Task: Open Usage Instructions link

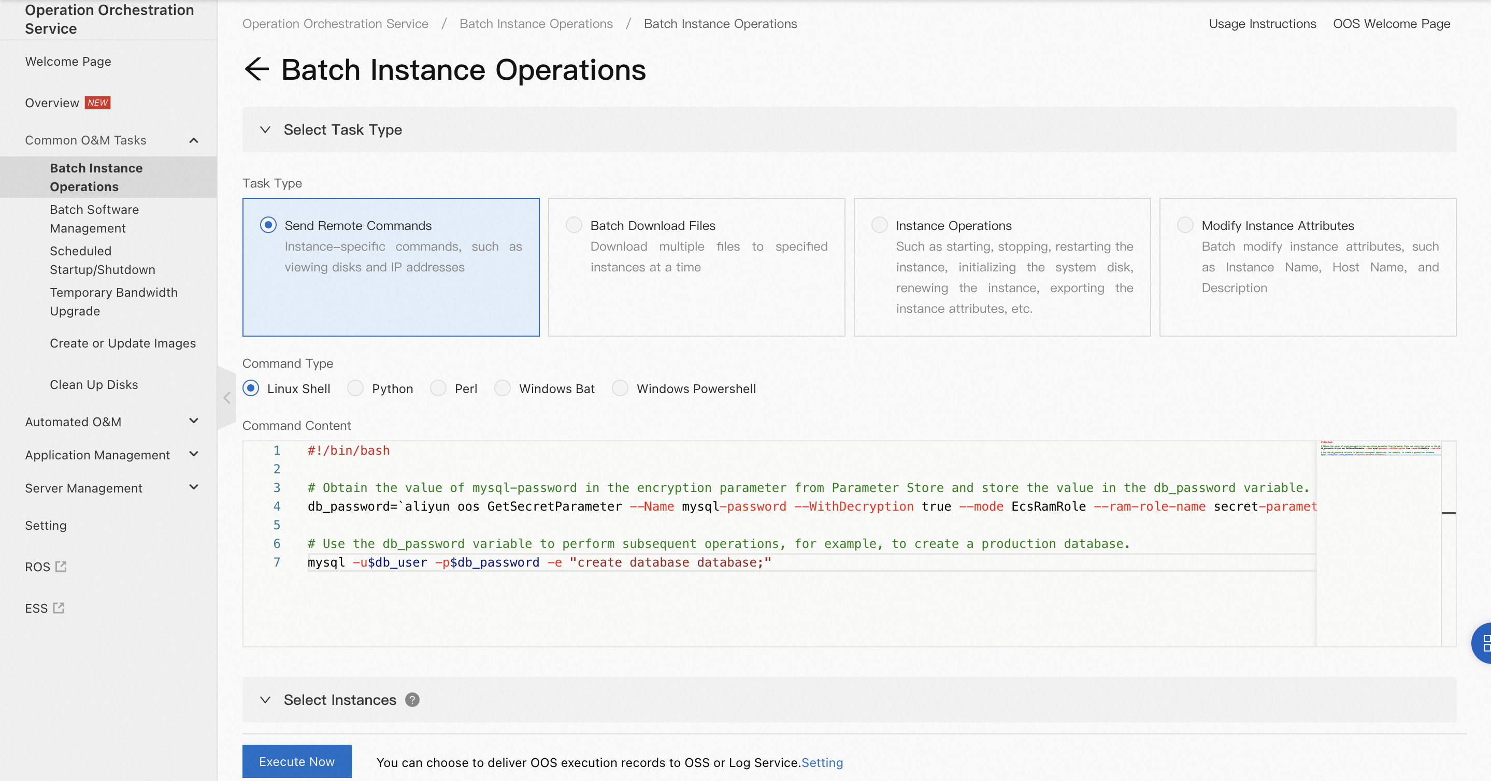Action: pyautogui.click(x=1263, y=24)
